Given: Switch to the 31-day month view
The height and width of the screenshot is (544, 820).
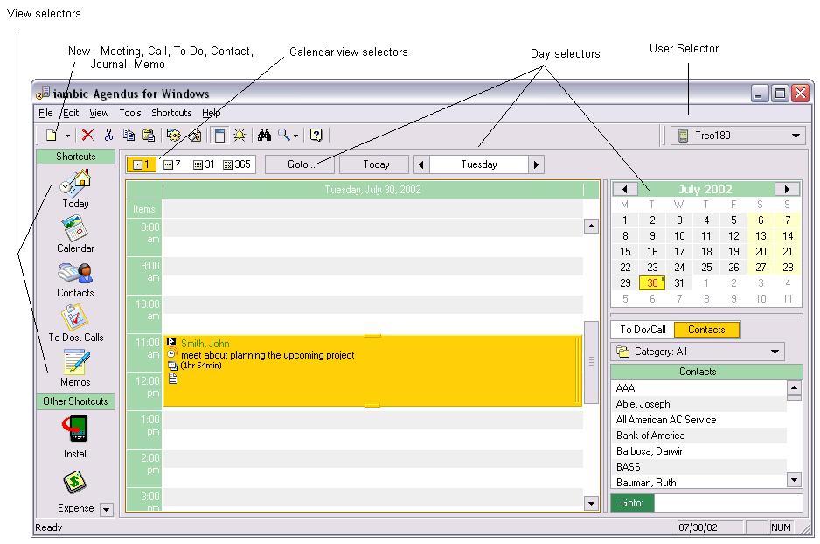Looking at the screenshot, I should pos(204,164).
